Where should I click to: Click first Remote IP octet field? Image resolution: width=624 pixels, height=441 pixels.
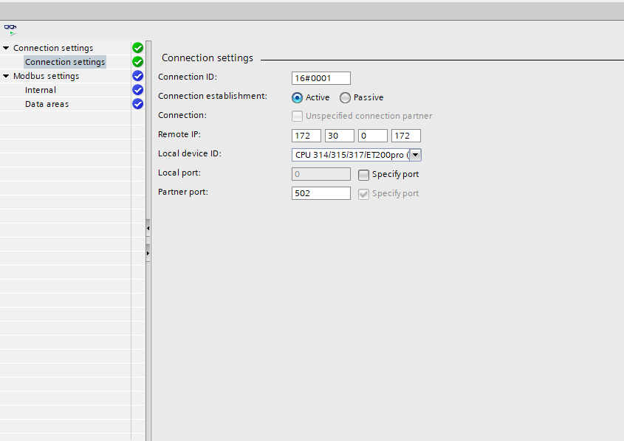click(306, 136)
